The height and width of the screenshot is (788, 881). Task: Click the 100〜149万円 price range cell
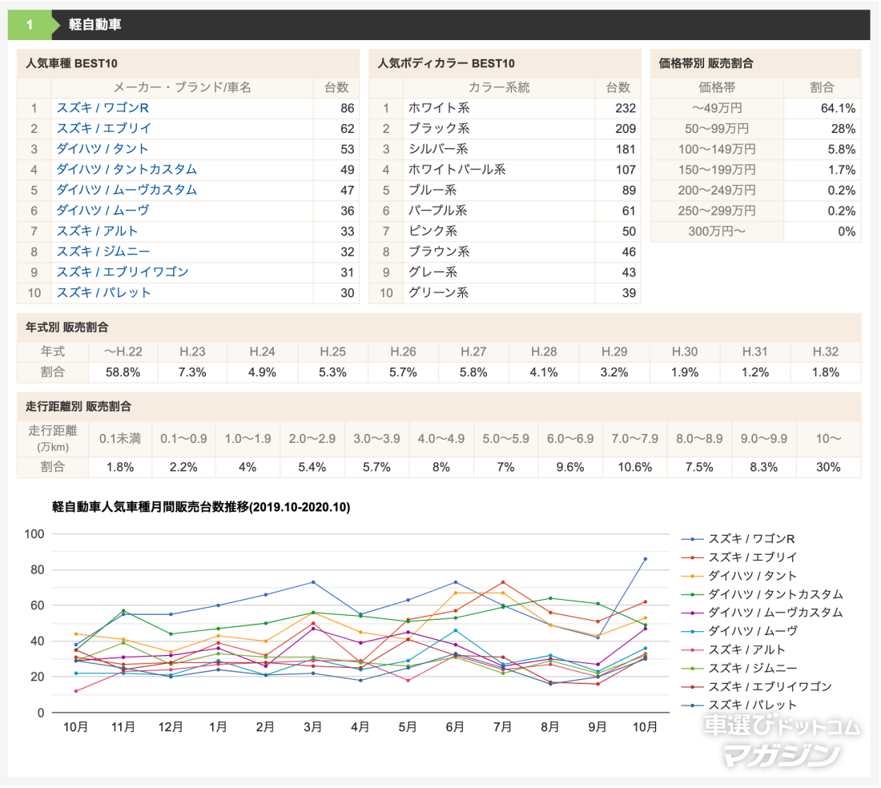point(717,150)
